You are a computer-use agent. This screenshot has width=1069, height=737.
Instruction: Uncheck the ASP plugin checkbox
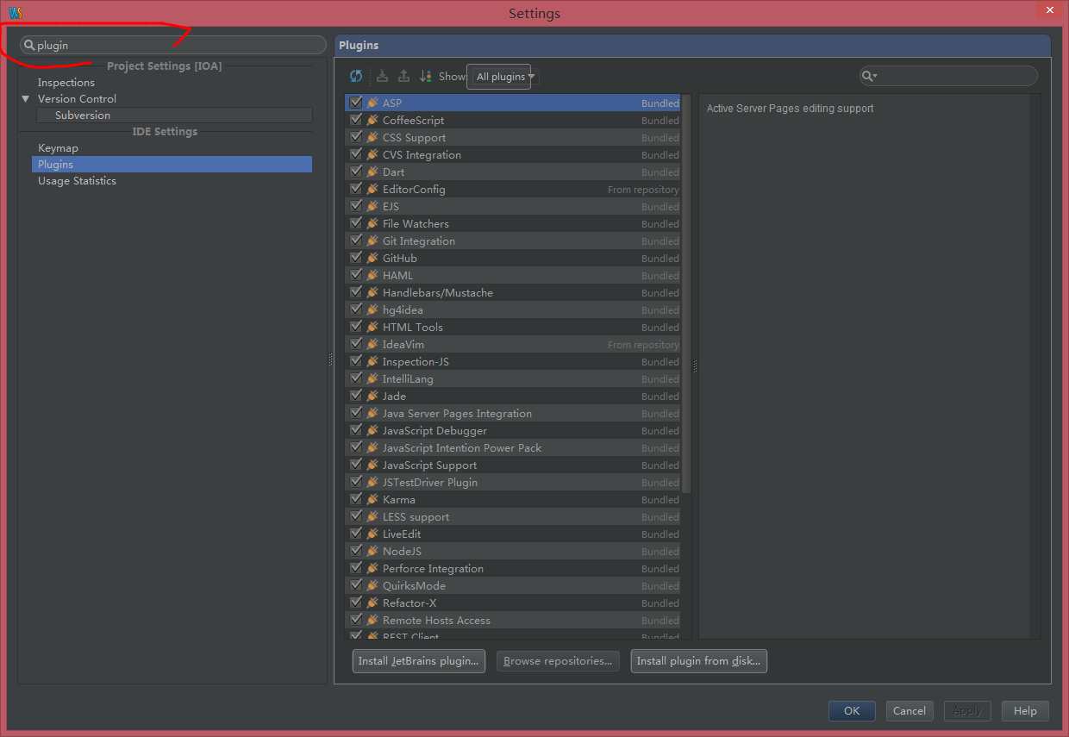tap(356, 103)
